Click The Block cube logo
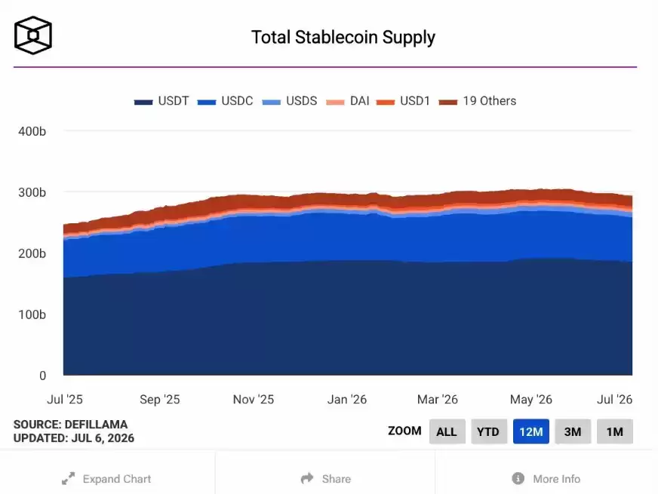Image resolution: width=658 pixels, height=494 pixels. pos(33,35)
